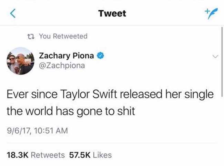224x166 pixels.
Task: Open the Likes list label
Action: tap(102, 155)
